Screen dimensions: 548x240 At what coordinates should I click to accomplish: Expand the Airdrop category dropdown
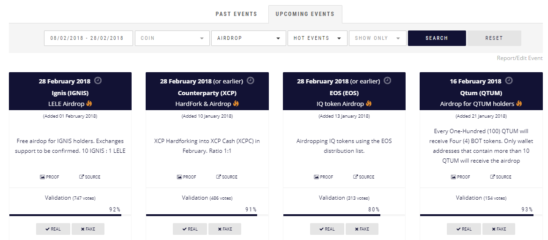(x=249, y=38)
